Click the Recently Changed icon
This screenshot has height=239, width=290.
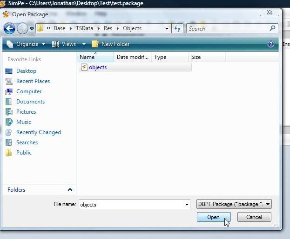point(9,132)
